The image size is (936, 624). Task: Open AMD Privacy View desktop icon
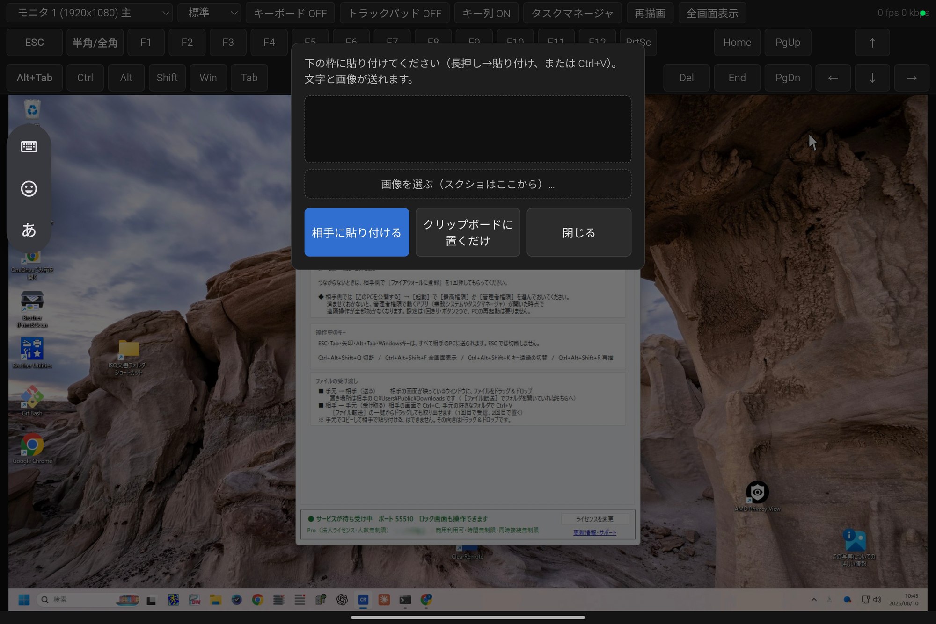click(x=757, y=496)
